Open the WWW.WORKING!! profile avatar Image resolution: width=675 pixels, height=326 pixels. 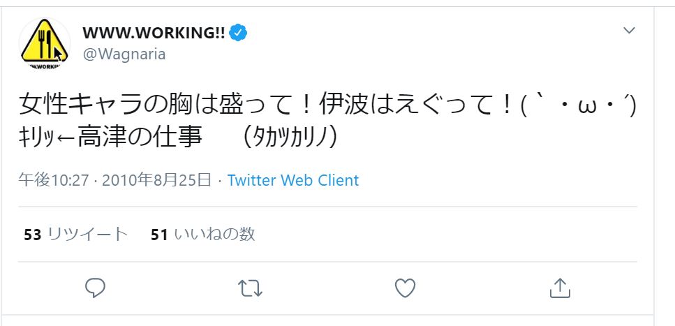pos(44,43)
